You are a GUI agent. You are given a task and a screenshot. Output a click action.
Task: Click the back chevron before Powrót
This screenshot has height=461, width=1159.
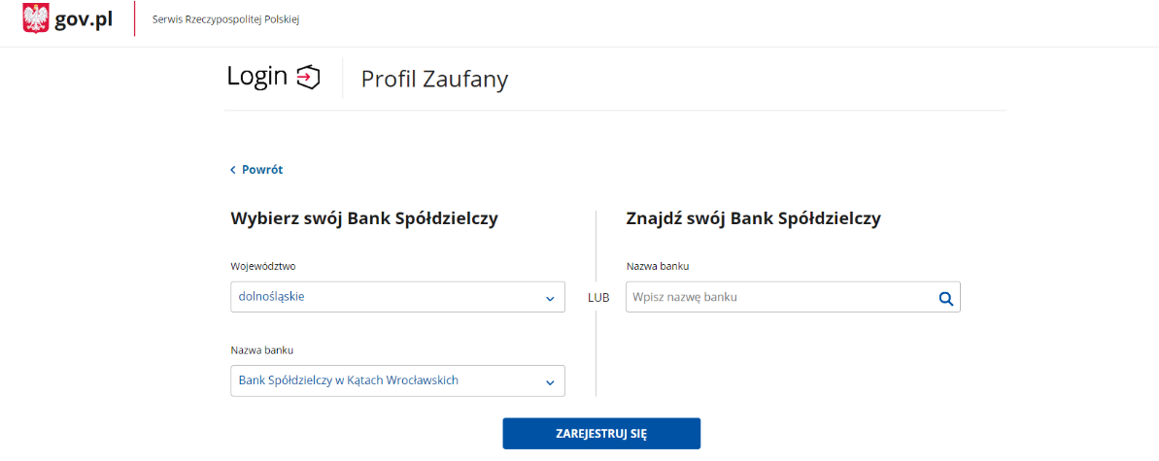[233, 170]
